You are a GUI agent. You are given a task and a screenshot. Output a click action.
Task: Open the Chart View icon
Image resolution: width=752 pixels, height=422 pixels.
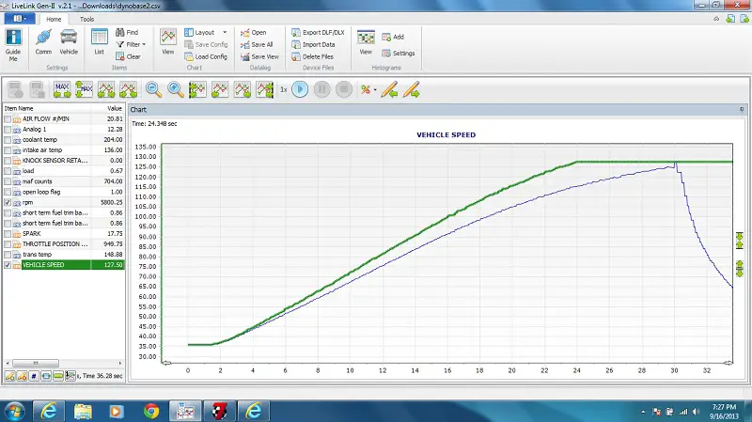pyautogui.click(x=168, y=42)
